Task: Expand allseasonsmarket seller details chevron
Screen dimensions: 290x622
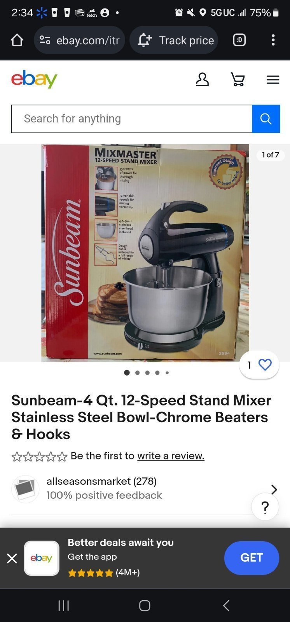Action: tap(274, 489)
